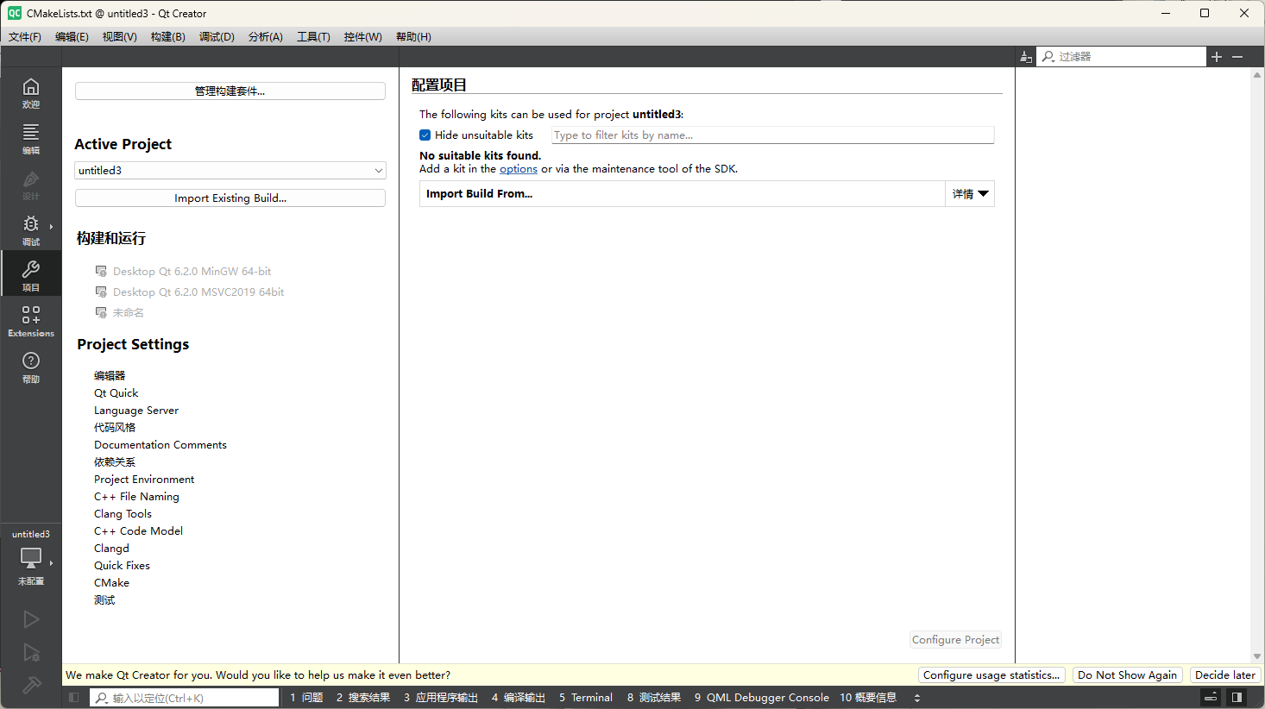Open Language Server settings
The height and width of the screenshot is (709, 1265).
tap(136, 411)
